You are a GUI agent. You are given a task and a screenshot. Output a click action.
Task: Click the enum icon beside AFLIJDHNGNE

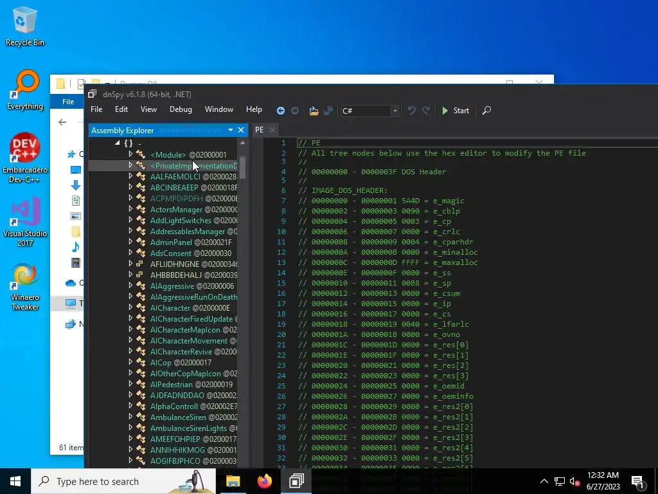pos(139,264)
